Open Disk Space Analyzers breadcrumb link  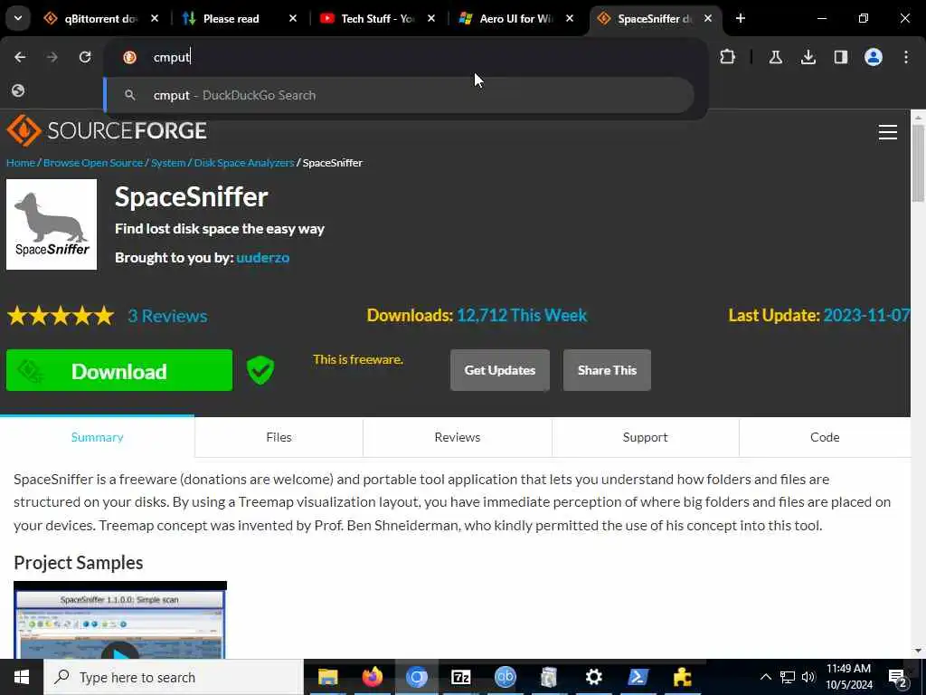(x=244, y=163)
